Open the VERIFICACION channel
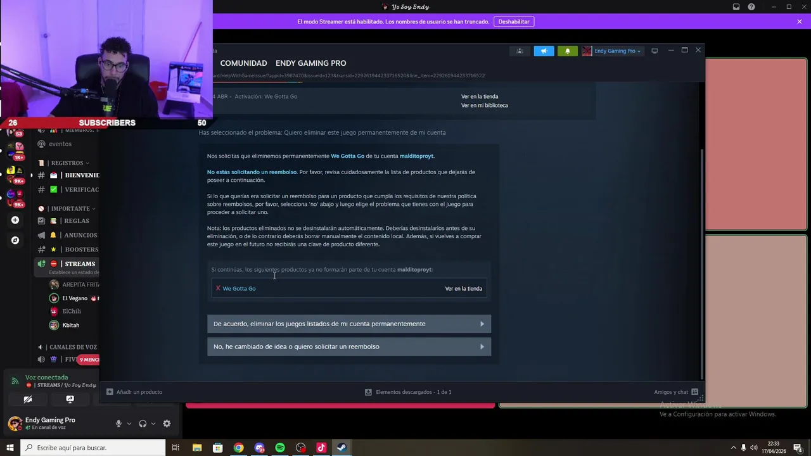This screenshot has width=811, height=456. (x=67, y=189)
